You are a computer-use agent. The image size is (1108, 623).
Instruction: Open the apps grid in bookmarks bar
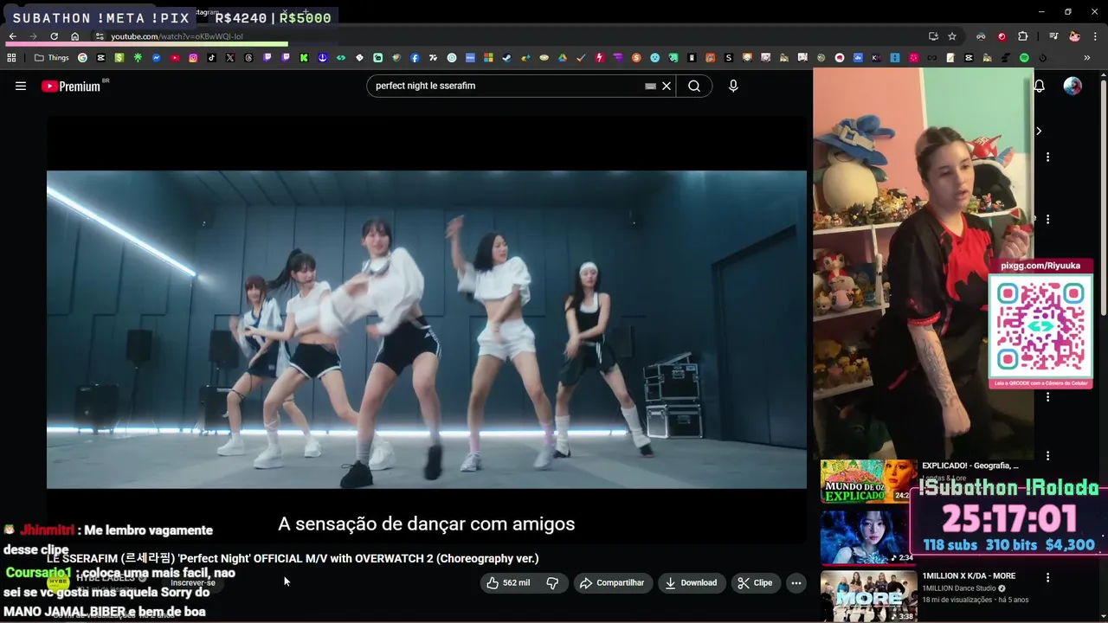[11, 58]
